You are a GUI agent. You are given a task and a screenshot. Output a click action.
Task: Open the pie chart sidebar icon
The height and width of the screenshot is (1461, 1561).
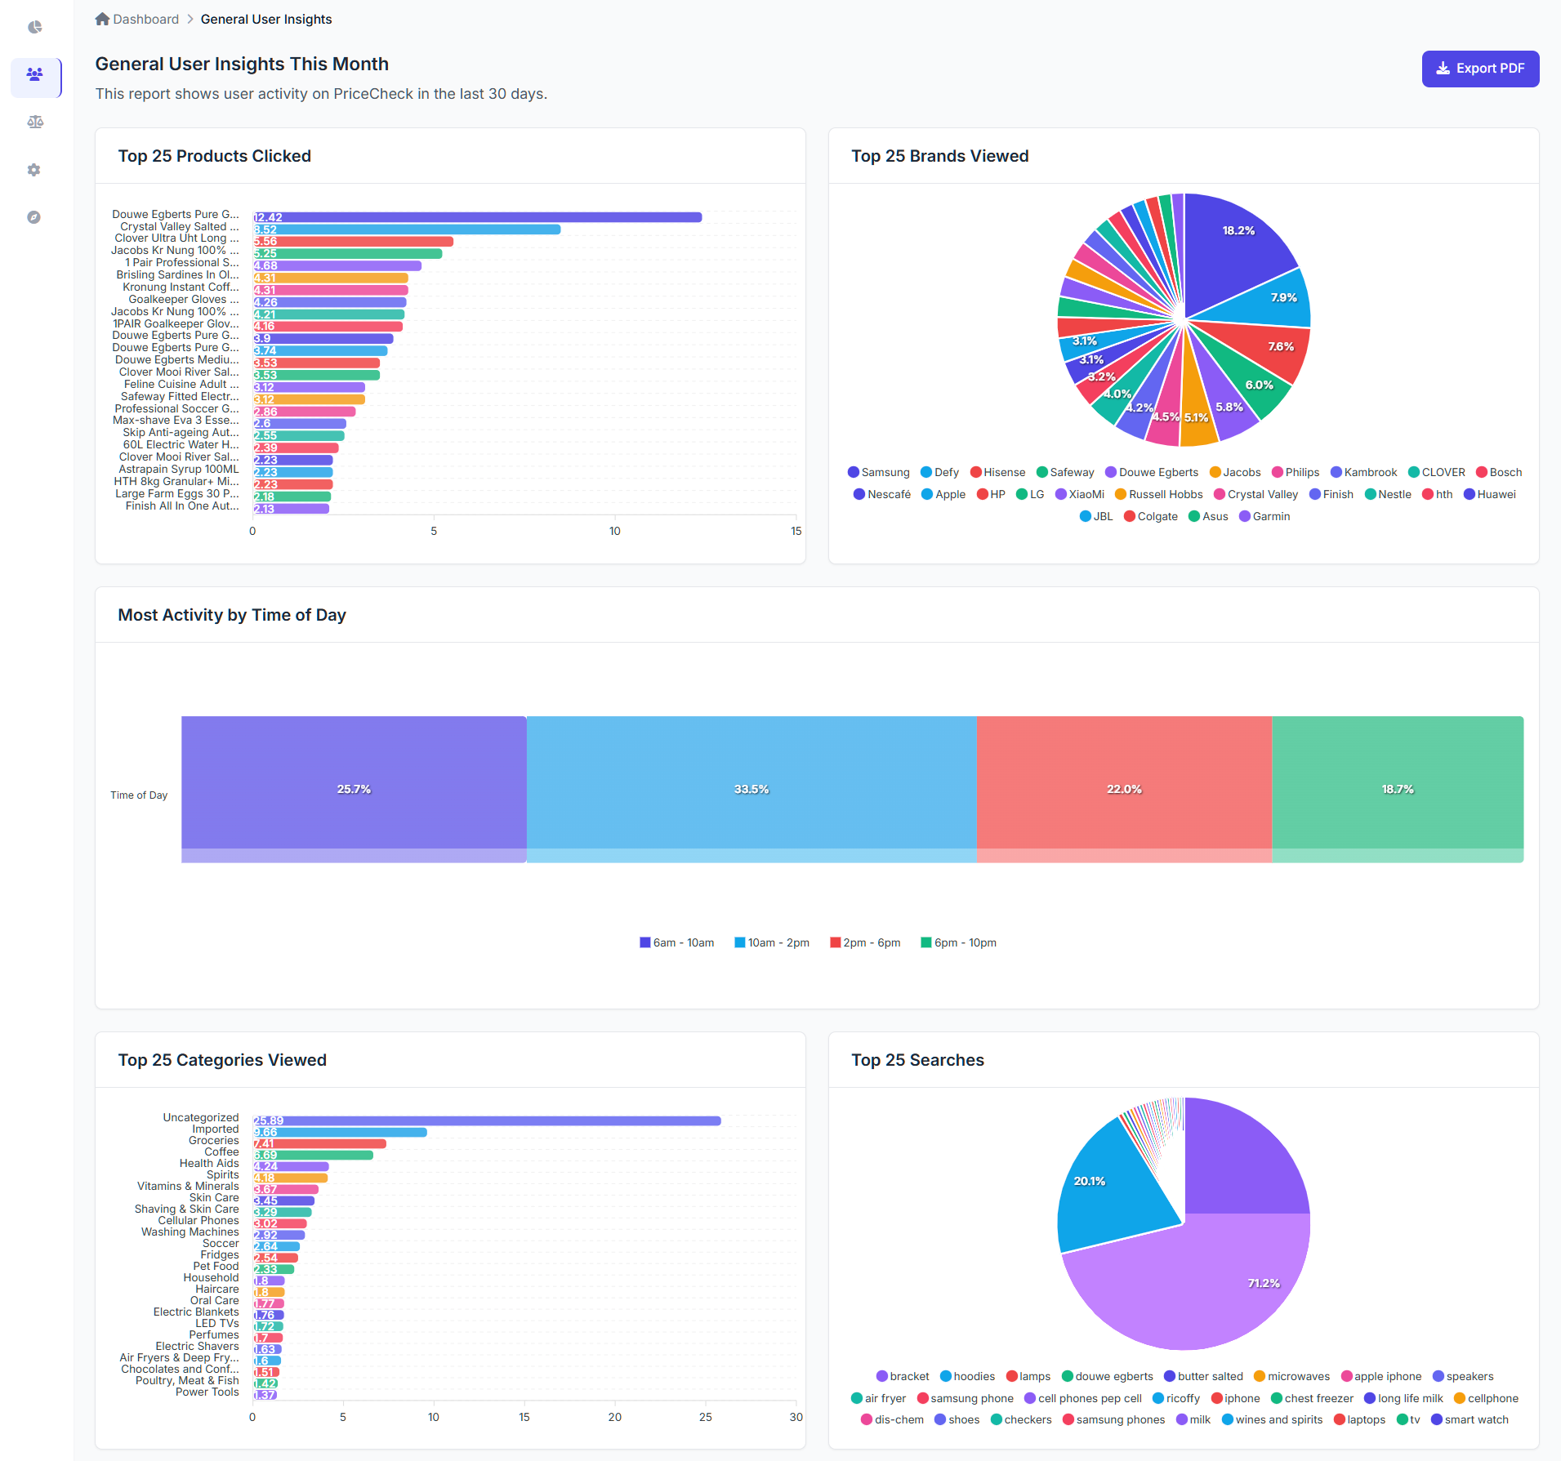tap(34, 27)
